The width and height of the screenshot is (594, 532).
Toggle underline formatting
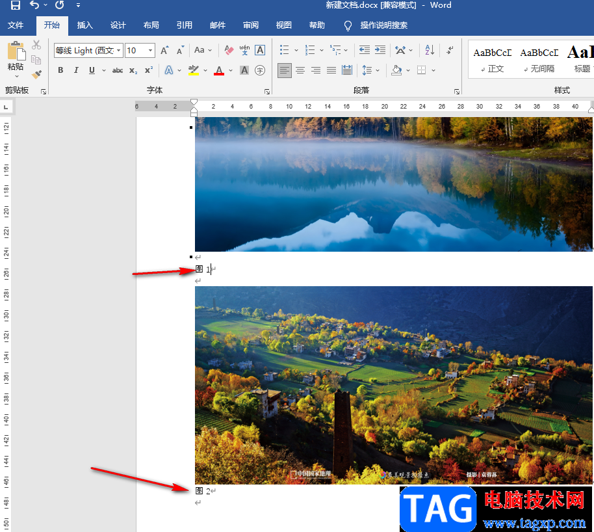[92, 70]
